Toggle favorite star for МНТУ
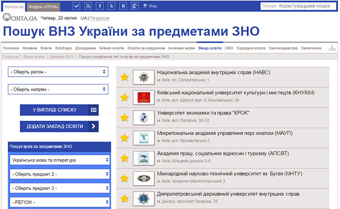This screenshot has width=340, height=209. tap(124, 178)
